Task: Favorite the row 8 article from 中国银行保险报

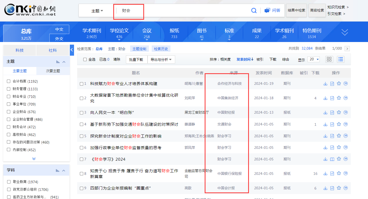Action: pos(339,174)
